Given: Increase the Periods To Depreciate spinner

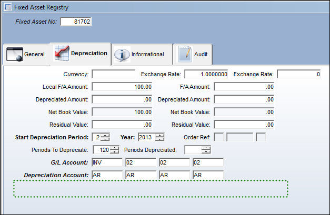Looking at the screenshot, I should [115, 148].
